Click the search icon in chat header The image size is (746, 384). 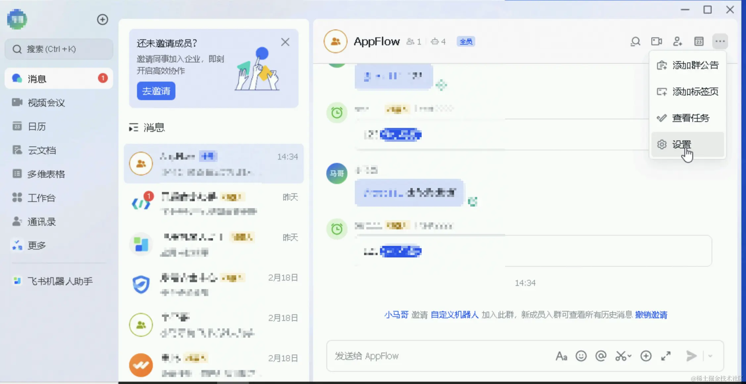635,42
